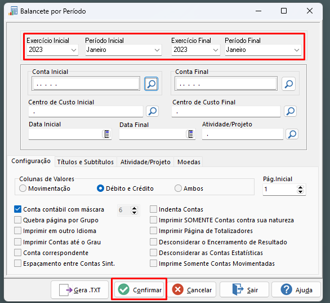Check Imprimir Contas até o Grau

pos(17,242)
